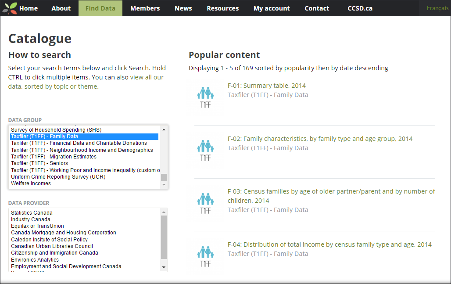Select Welfare Incomes data group

point(84,183)
